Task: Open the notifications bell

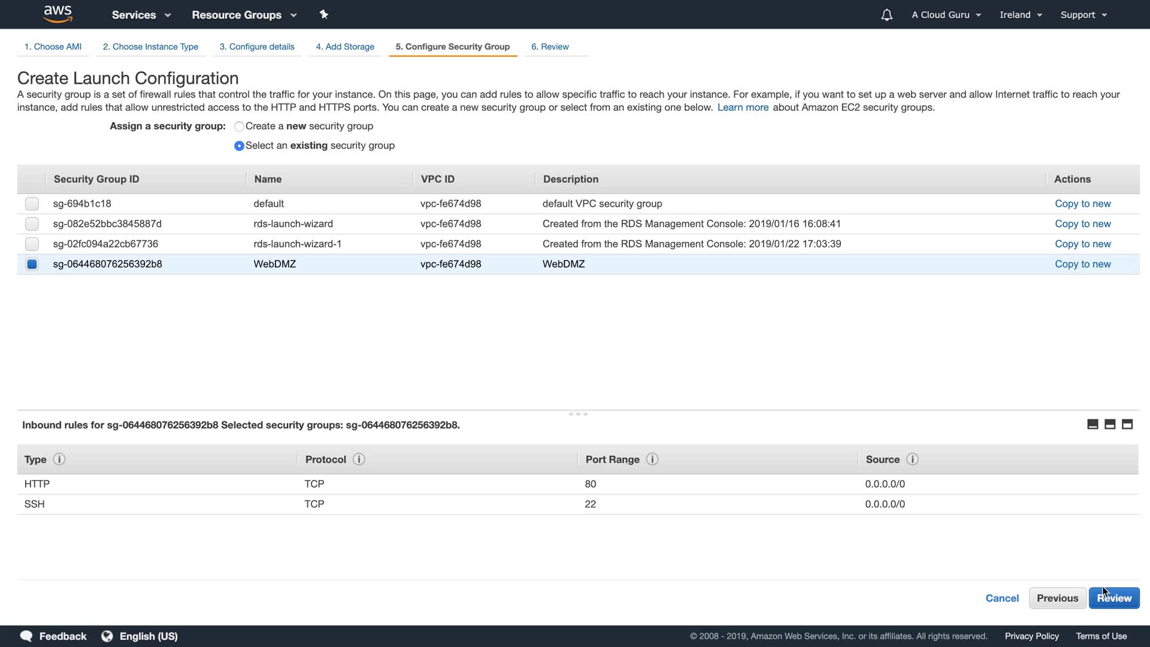Action: click(886, 15)
